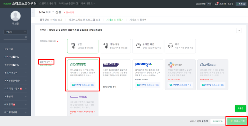This screenshot has height=126, width=248.
Task: Switch to the 서비스 신청내역 tab
Action: click(138, 20)
